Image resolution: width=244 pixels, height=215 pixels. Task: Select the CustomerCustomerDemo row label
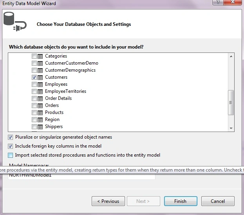point(72,63)
